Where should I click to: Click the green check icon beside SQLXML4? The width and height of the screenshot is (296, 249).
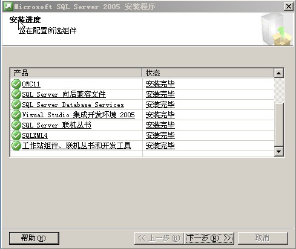pos(16,135)
